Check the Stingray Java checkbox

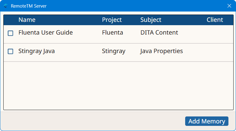click(10, 52)
